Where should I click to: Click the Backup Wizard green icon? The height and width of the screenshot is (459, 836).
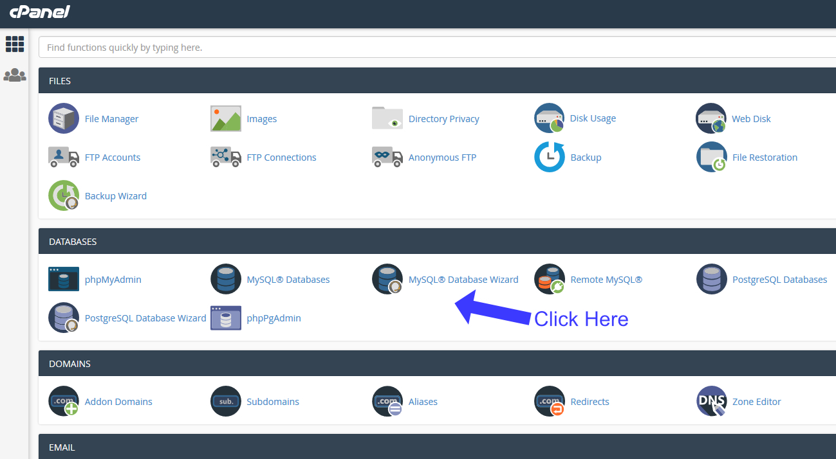pos(64,195)
